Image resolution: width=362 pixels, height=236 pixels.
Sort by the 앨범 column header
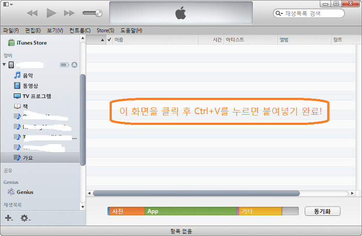pyautogui.click(x=304, y=40)
